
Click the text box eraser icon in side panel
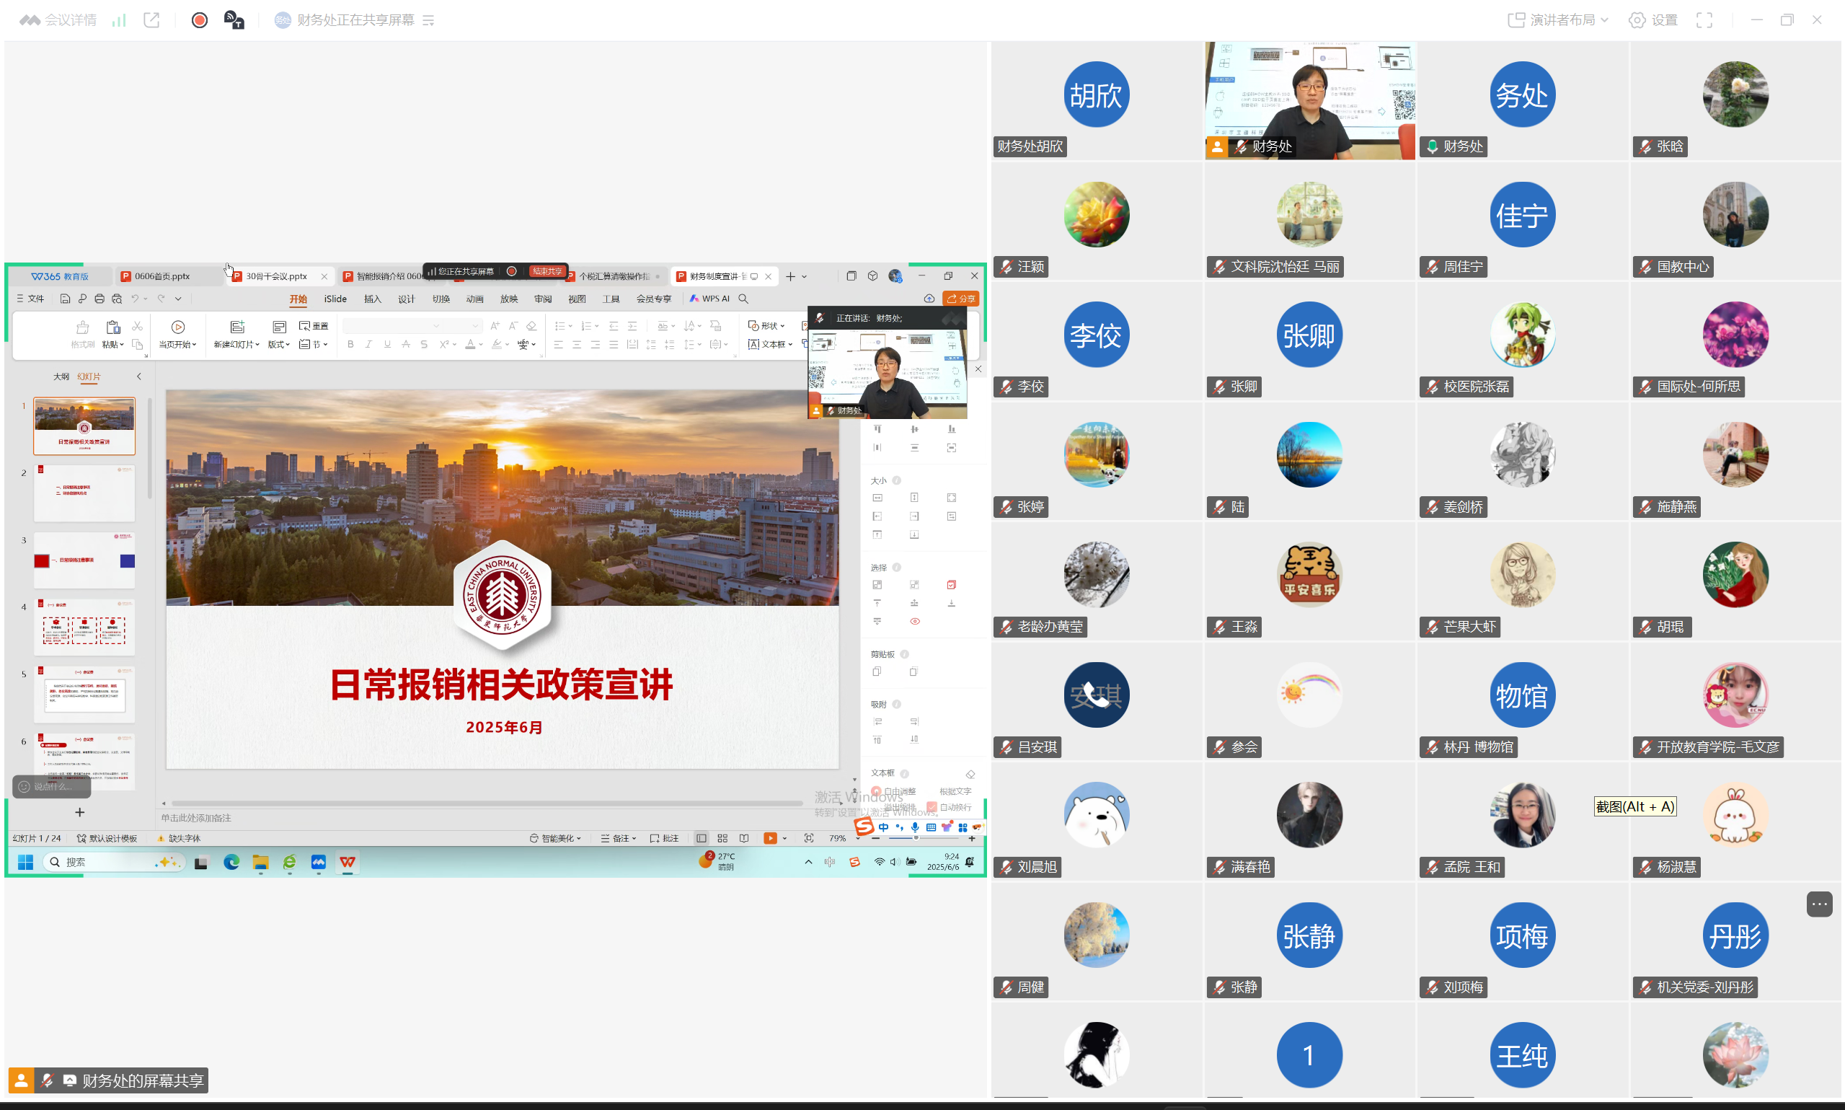[x=970, y=774]
